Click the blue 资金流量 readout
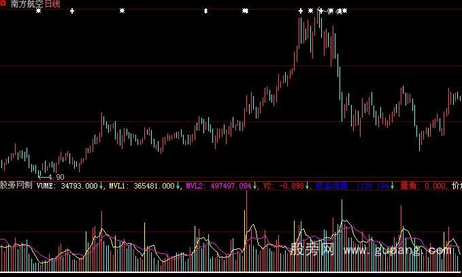The height and width of the screenshot is (277, 462). 352,186
